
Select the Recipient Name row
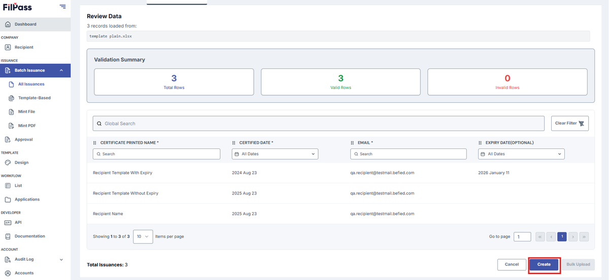341,214
